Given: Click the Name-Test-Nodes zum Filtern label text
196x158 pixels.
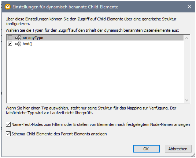Looking at the screenshot, I should (101, 124).
